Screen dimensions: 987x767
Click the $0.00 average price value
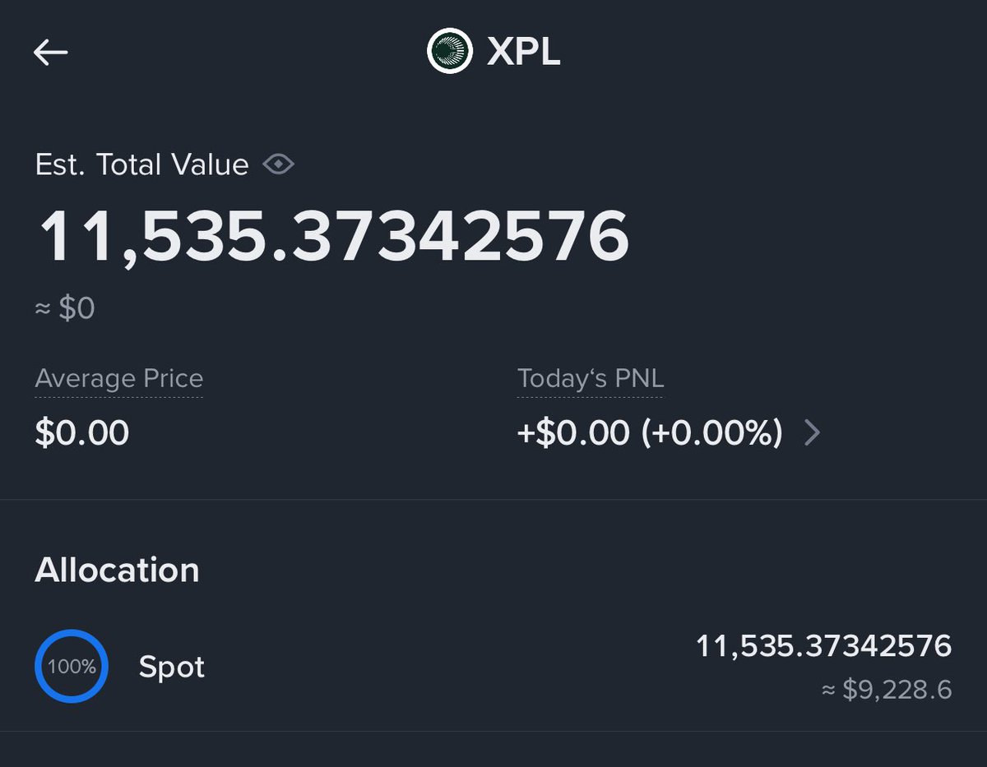tap(82, 432)
